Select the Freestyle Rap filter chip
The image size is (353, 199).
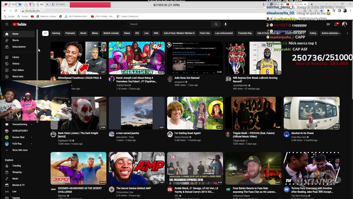[245, 33]
